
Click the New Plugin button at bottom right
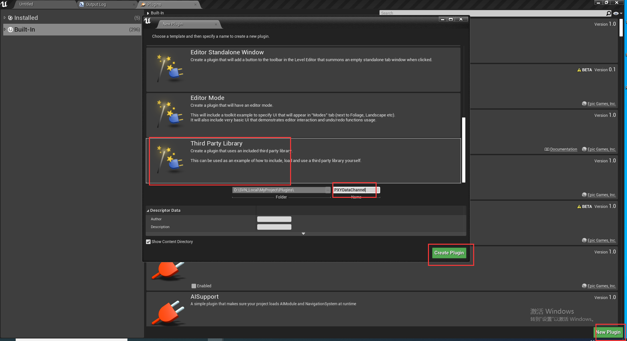click(x=608, y=332)
